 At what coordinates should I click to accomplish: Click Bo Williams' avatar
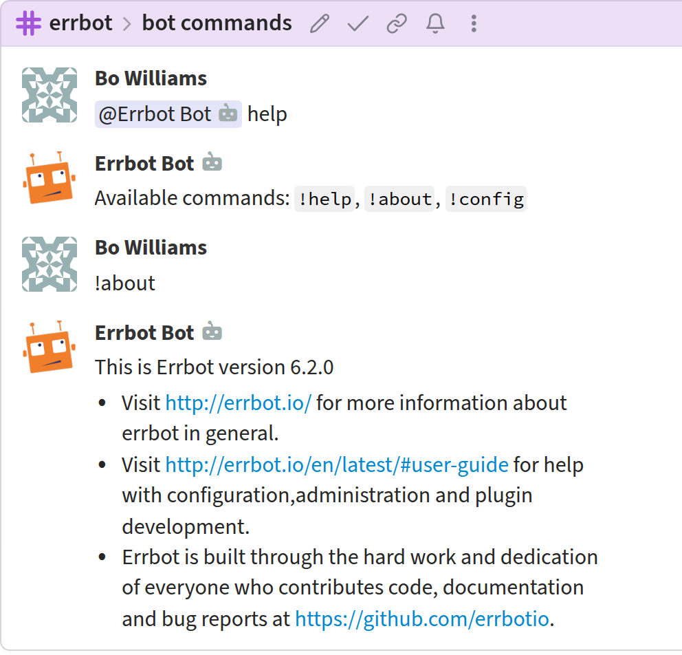[x=49, y=95]
